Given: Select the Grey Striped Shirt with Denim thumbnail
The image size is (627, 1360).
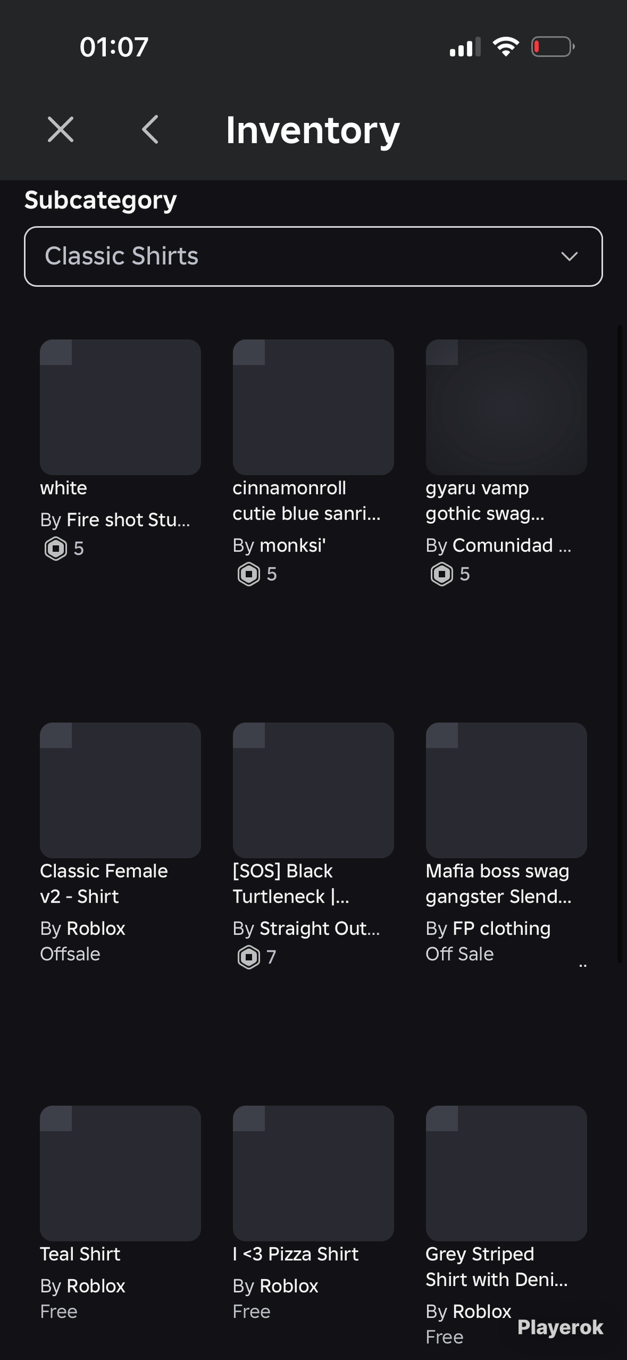Looking at the screenshot, I should click(507, 1174).
